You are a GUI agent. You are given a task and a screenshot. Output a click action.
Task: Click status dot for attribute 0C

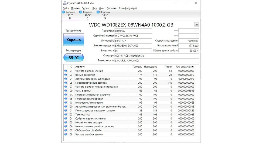pyautogui.click(x=66, y=103)
